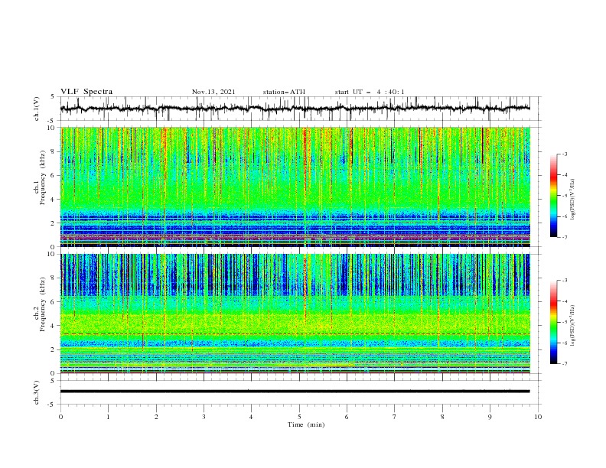The width and height of the screenshot is (606, 468).
Task: Click the "VLF Spectra" plot title
Action: [86, 92]
